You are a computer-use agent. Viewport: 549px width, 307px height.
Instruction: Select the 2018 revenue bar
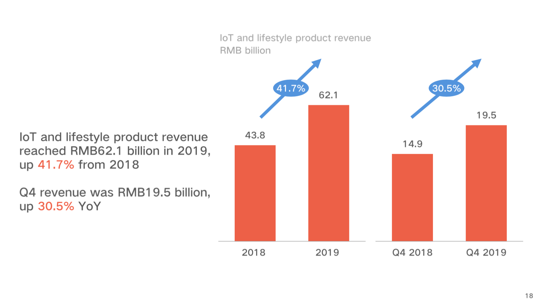255,193
